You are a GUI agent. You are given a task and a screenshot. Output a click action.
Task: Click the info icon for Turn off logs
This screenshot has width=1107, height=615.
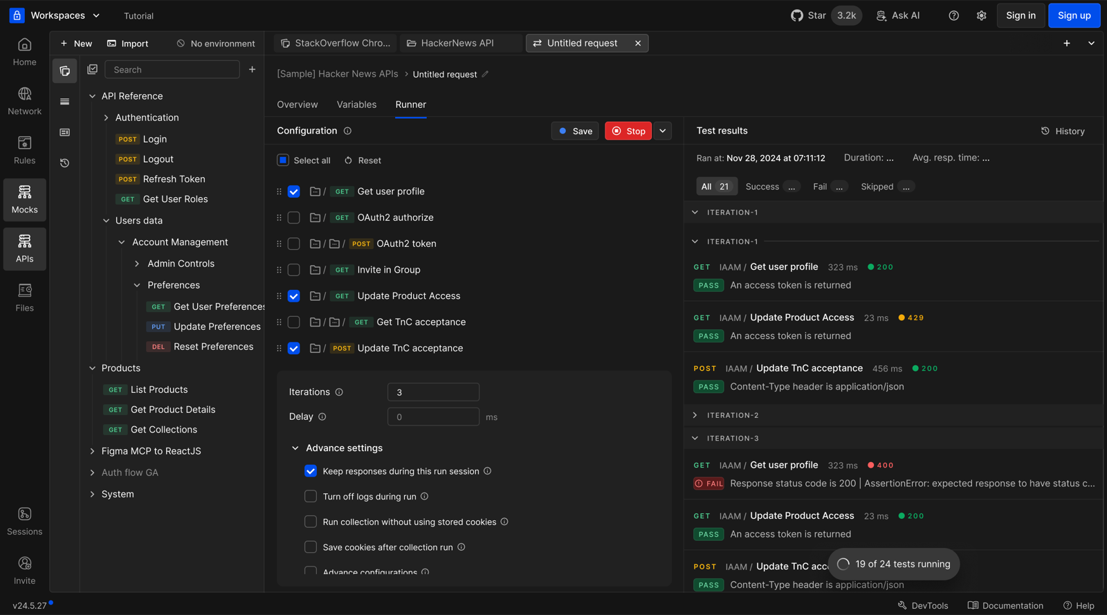424,496
